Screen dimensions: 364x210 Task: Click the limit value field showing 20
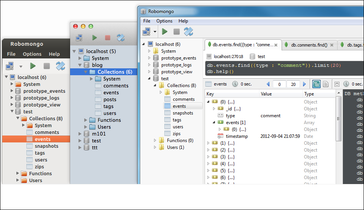[x=293, y=84]
